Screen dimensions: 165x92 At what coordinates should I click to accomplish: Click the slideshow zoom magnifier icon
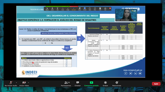point(33,76)
